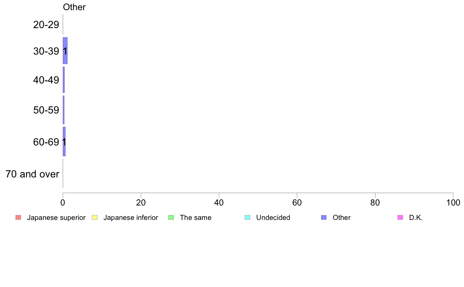Image resolution: width=464 pixels, height=287 pixels.
Task: Click the Undecided cyan legend swatch
Action: [247, 218]
